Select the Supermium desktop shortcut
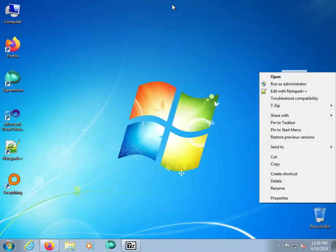Viewport: 336px width, 252px height. tap(13, 81)
